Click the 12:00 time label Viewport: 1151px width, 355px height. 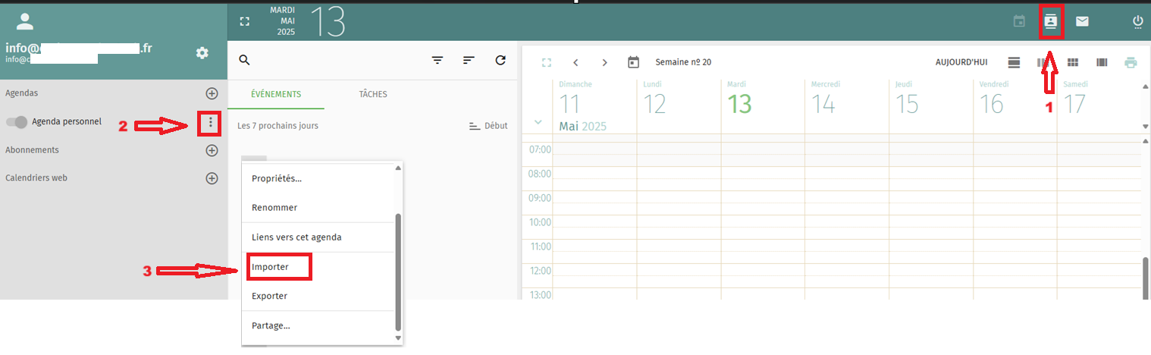tap(540, 272)
